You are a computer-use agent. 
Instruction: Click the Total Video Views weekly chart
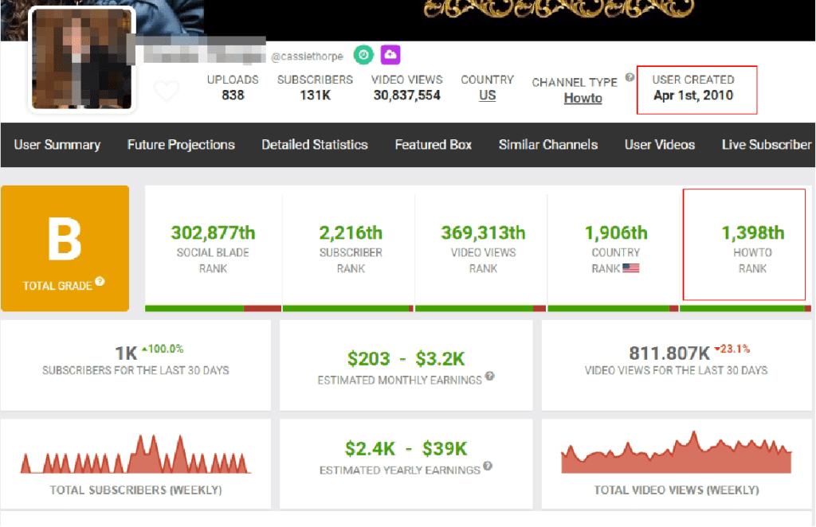(x=677, y=455)
